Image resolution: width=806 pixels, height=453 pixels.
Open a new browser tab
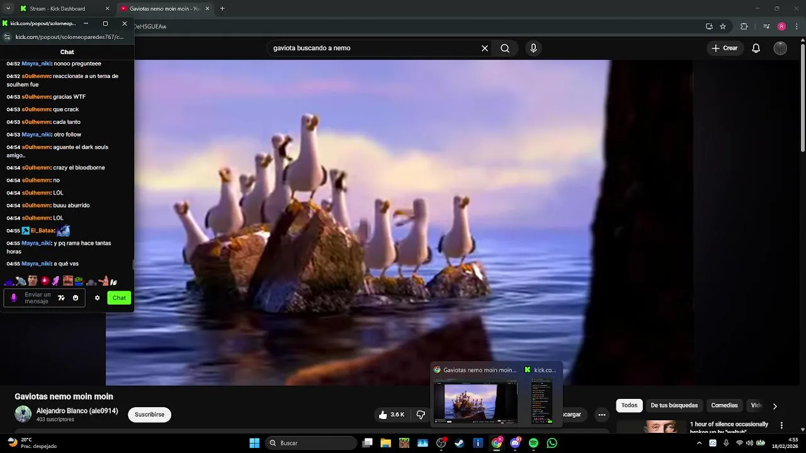(222, 9)
